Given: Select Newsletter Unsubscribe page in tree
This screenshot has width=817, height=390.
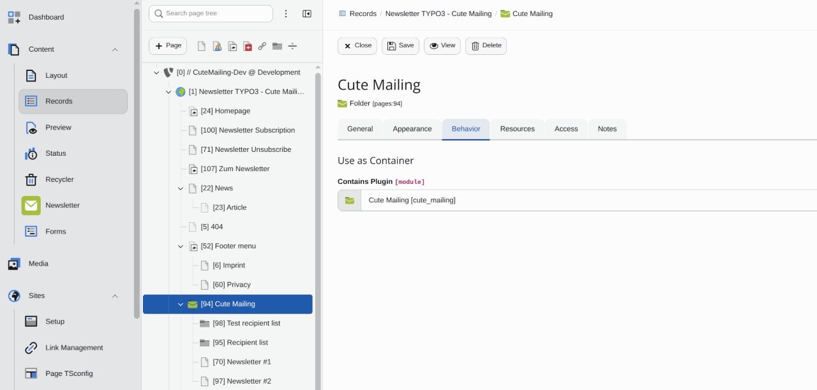Looking at the screenshot, I should [x=246, y=149].
